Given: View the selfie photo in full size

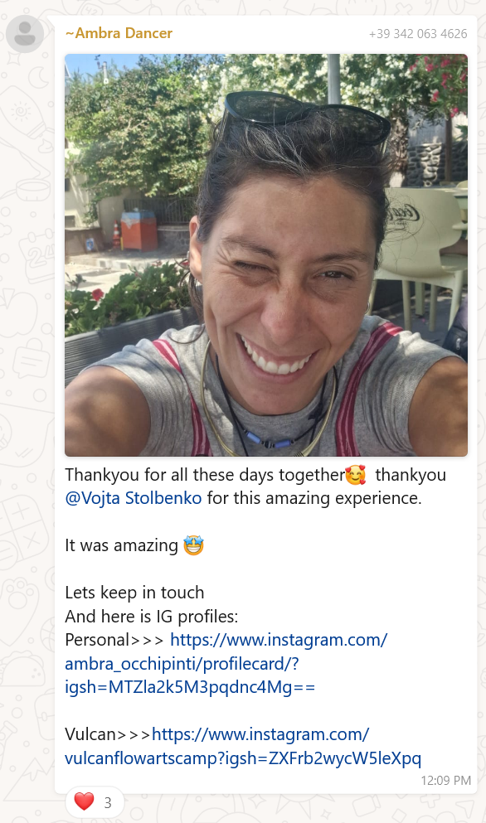Looking at the screenshot, I should click(266, 255).
